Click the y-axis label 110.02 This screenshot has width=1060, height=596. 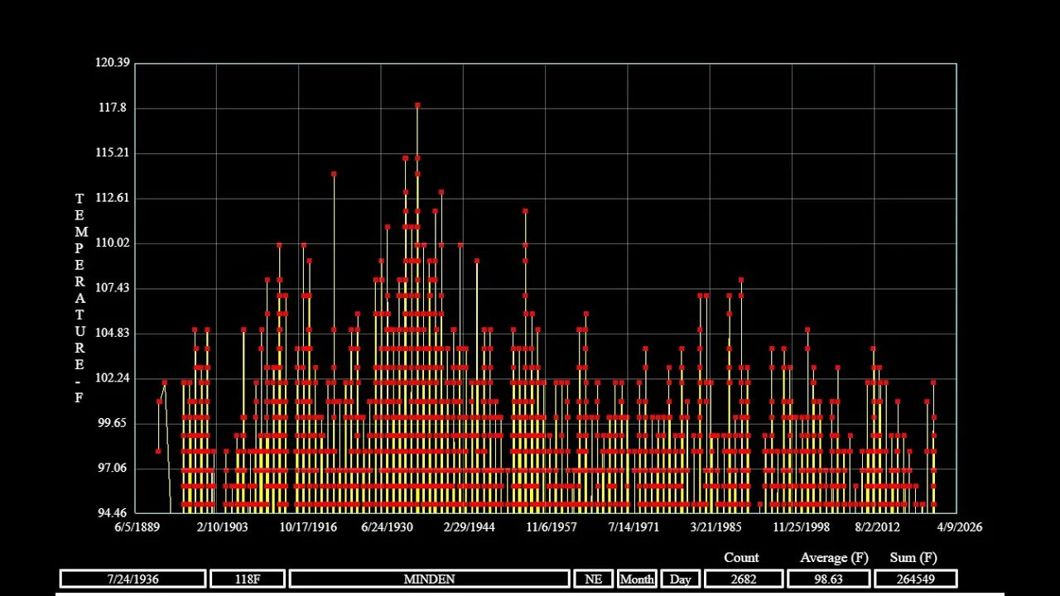pos(113,243)
